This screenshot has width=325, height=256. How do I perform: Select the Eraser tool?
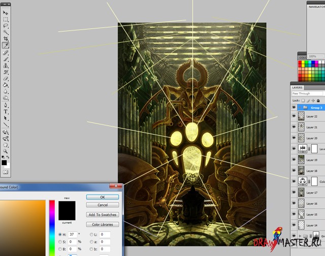pos(6,79)
